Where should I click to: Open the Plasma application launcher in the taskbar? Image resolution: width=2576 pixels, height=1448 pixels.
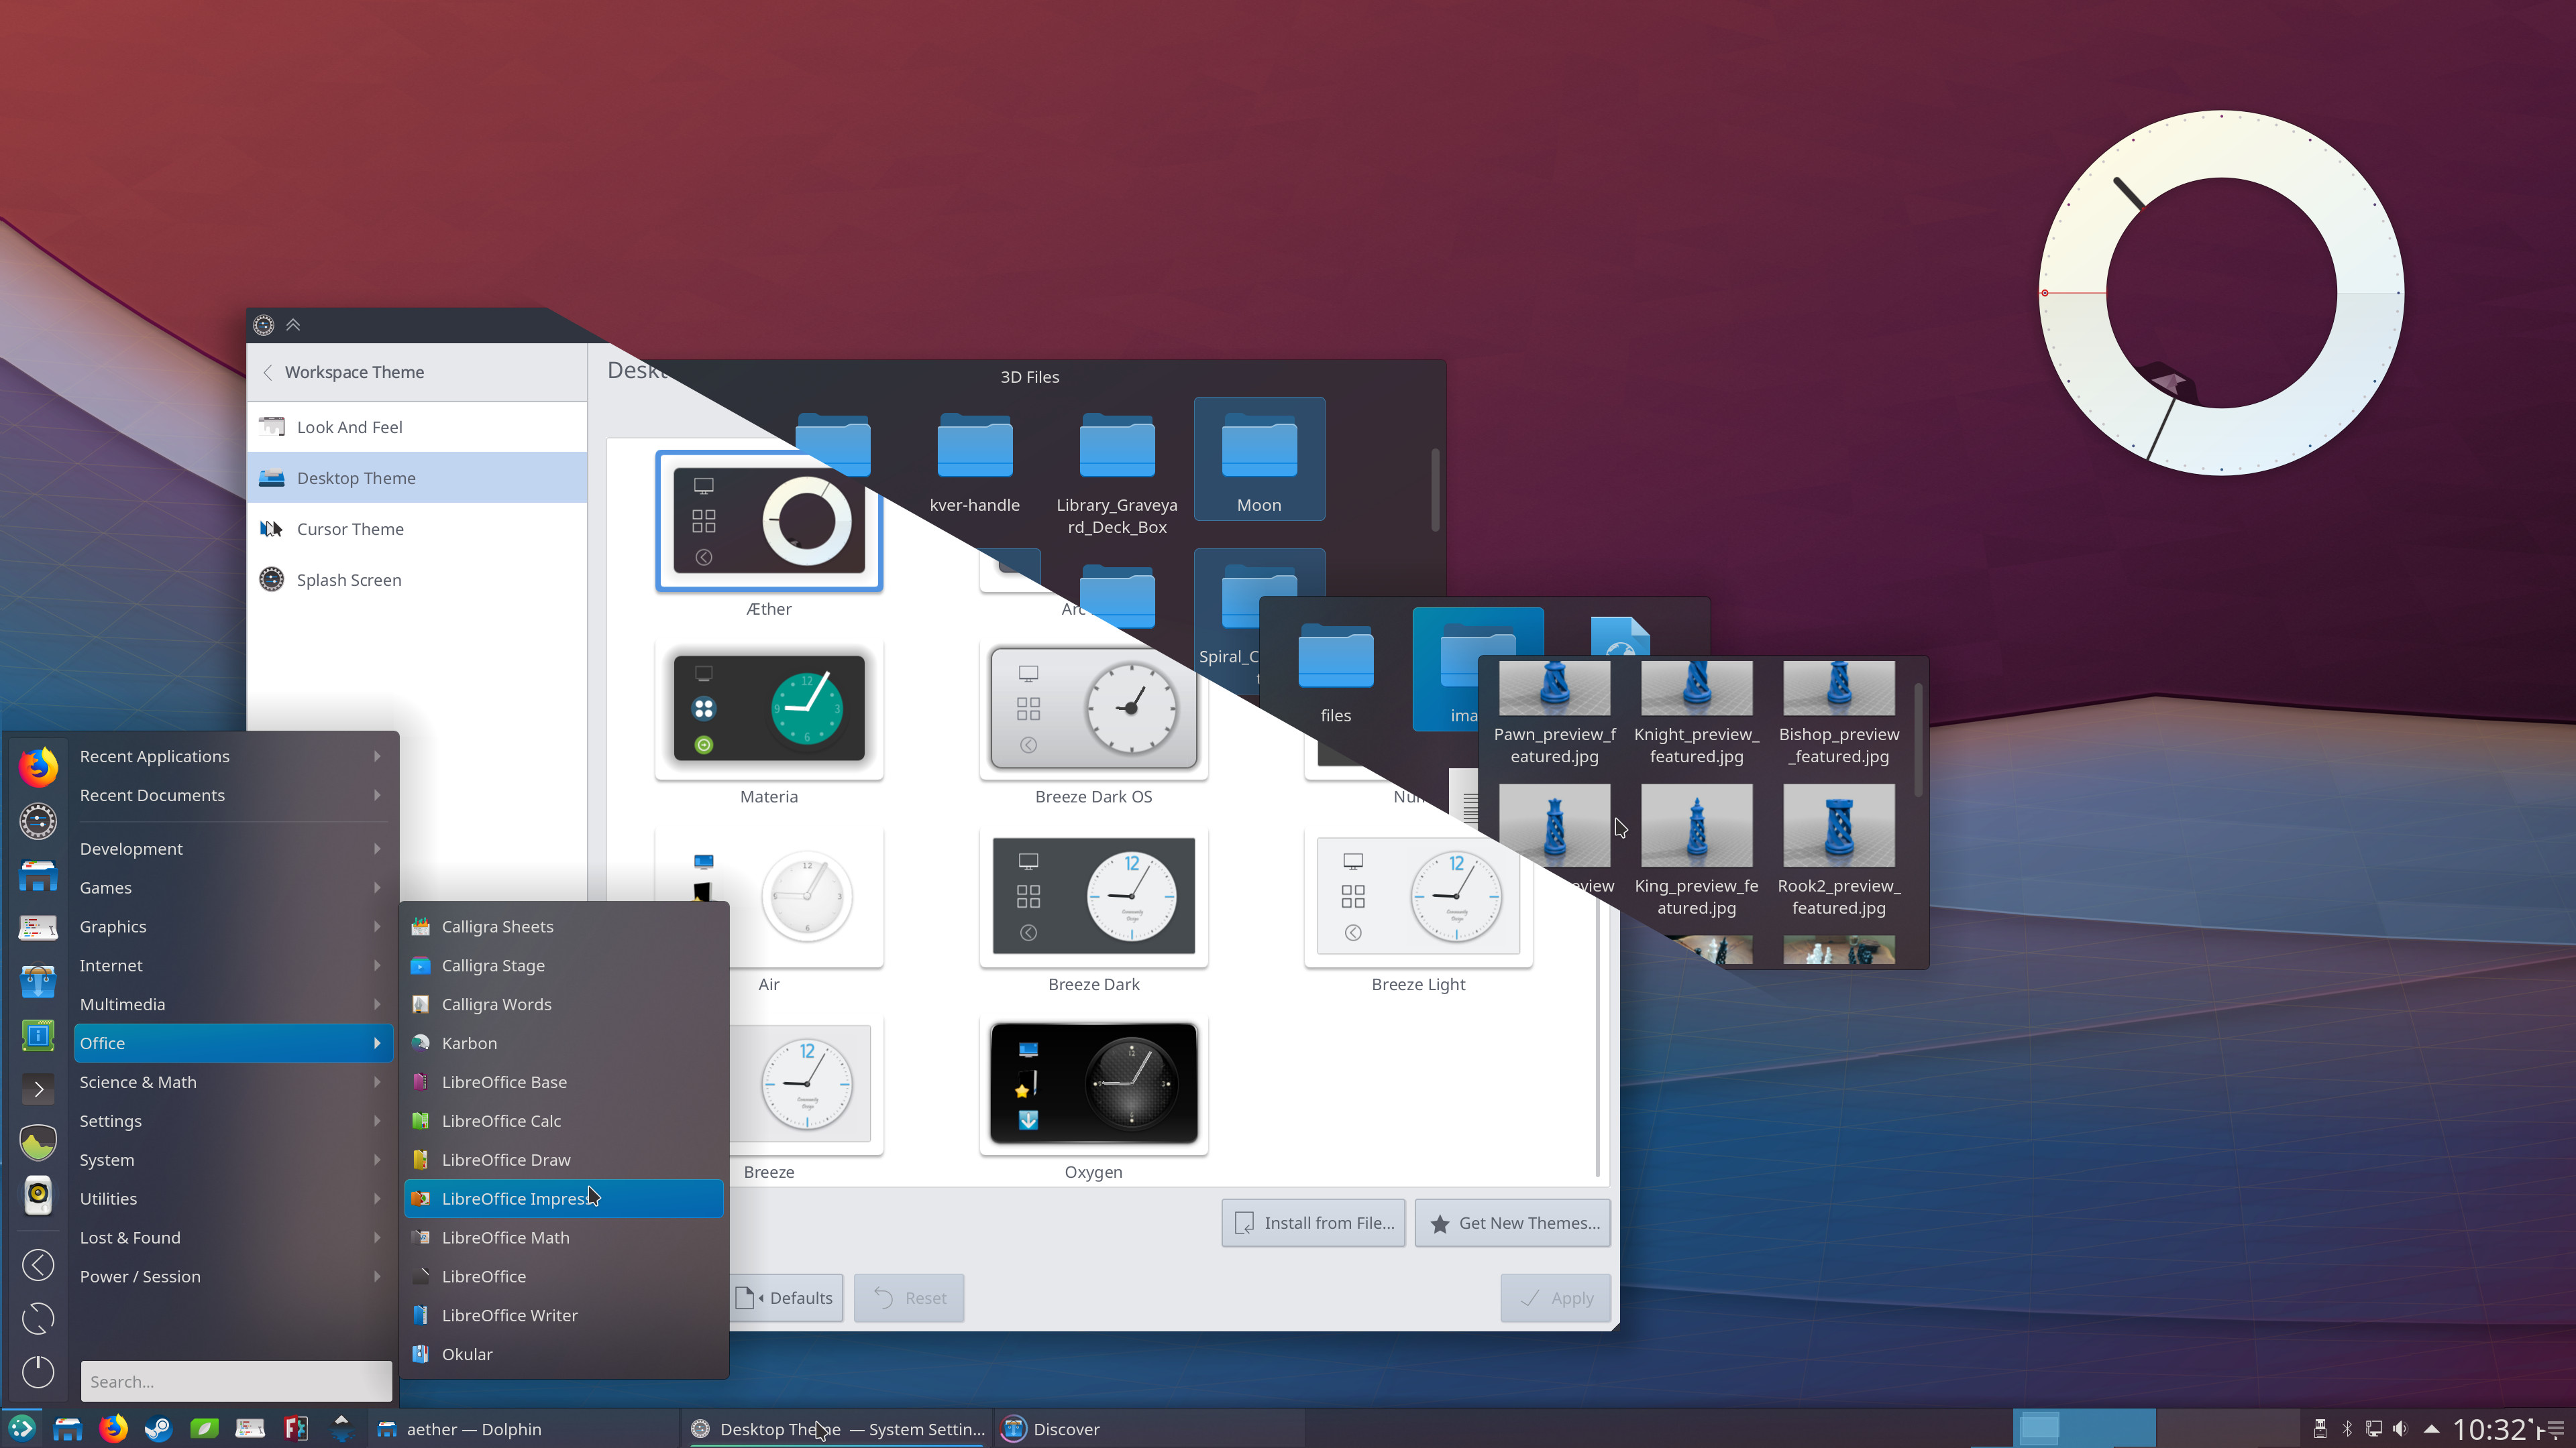coord(22,1429)
